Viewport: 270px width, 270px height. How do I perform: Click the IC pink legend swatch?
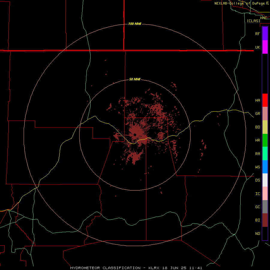tap(265, 193)
